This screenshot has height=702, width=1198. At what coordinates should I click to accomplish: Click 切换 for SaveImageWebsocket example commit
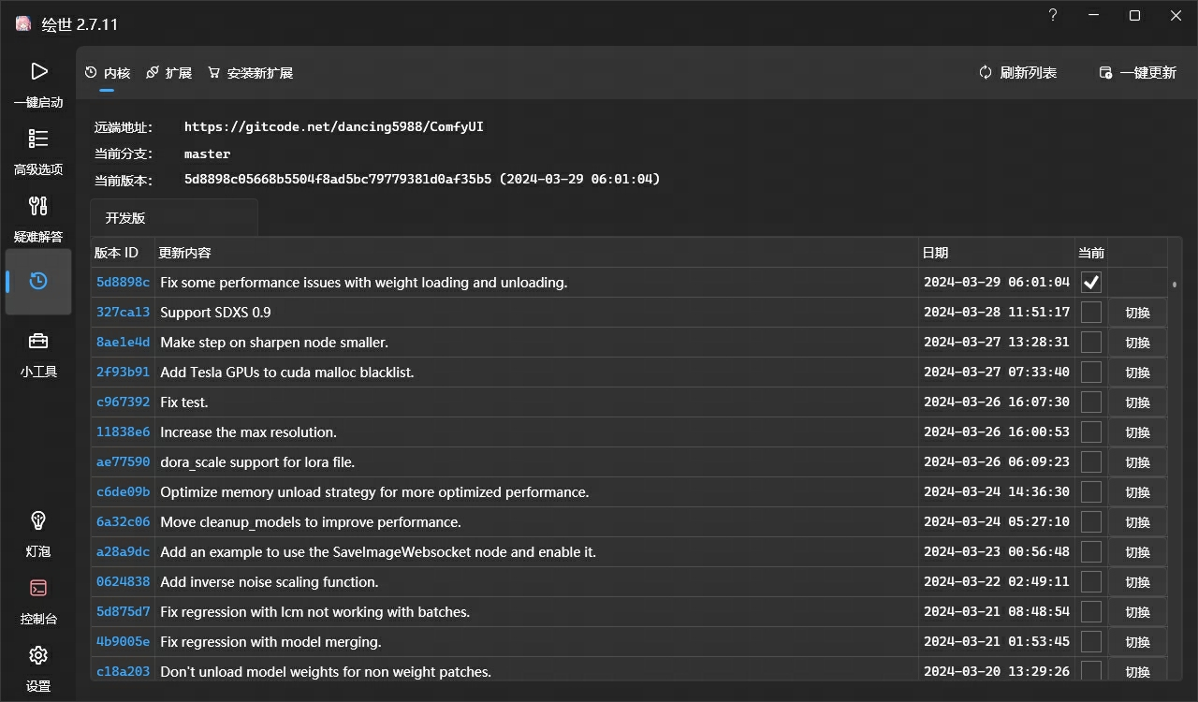pos(1137,552)
